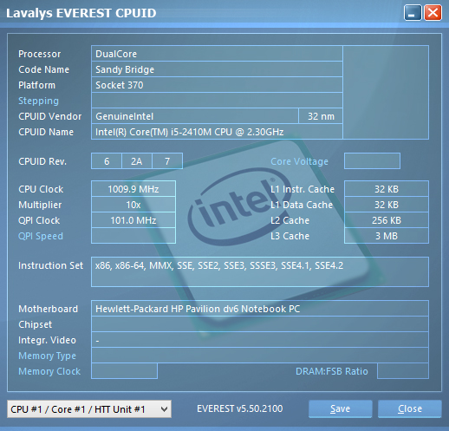Click the Memory Clock label
Viewport: 449px width, 431px height.
coord(49,371)
